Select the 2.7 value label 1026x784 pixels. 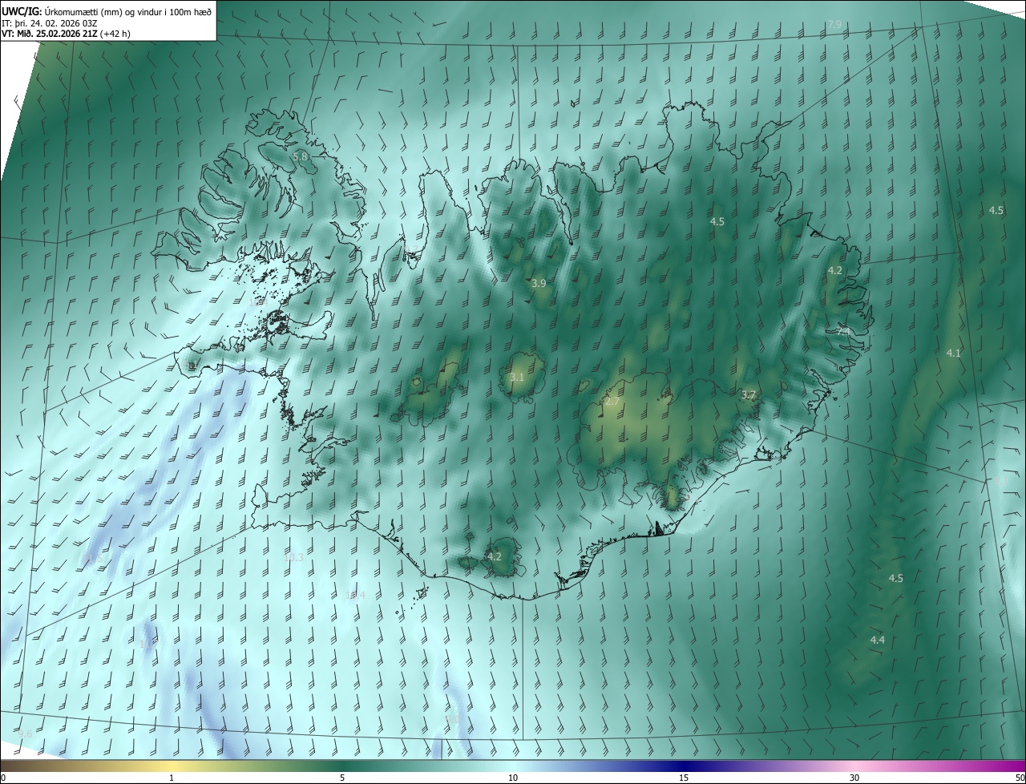[612, 401]
